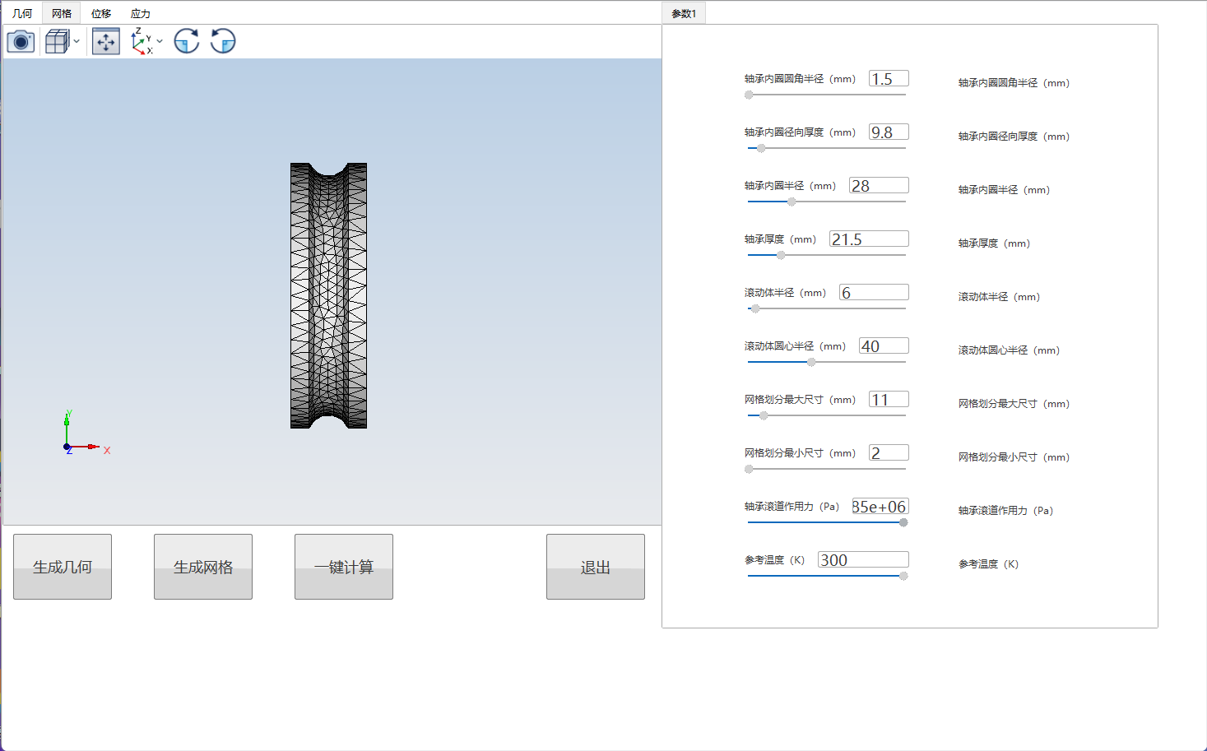Switch to the 应力 tab

[141, 13]
